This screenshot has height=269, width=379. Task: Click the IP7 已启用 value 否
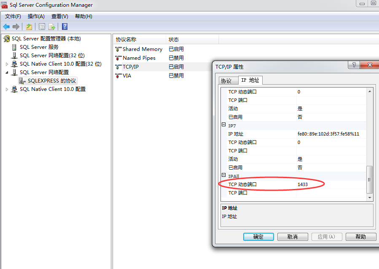click(300, 168)
